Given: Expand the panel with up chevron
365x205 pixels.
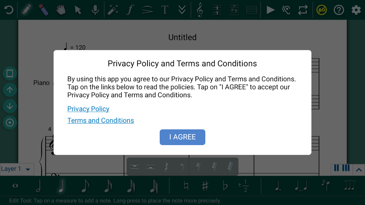Looking at the screenshot, I should click(x=359, y=170).
